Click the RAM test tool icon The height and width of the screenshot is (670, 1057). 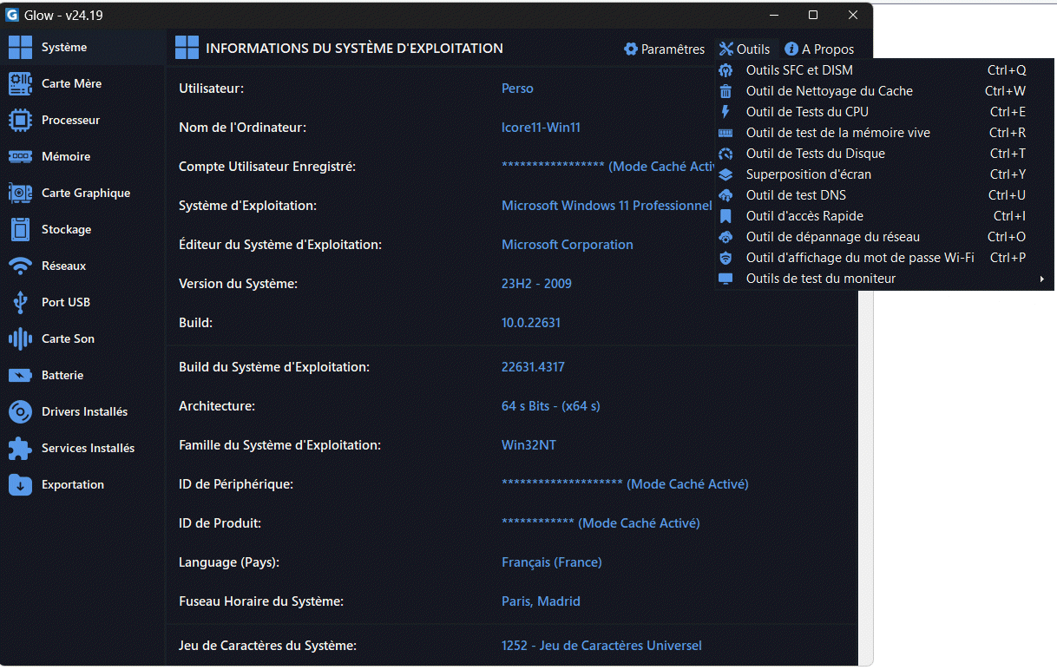726,133
